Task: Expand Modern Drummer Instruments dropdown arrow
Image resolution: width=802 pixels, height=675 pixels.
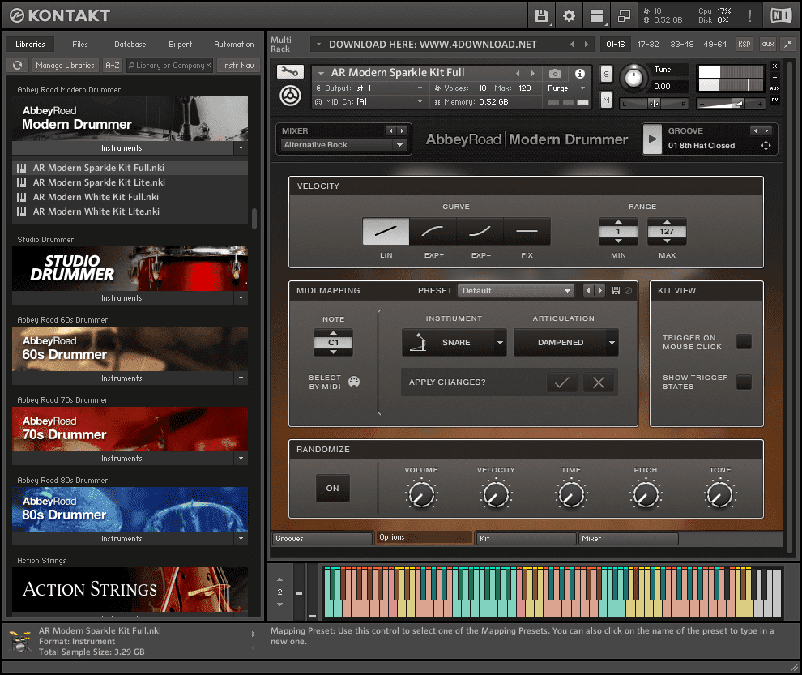Action: [x=241, y=148]
